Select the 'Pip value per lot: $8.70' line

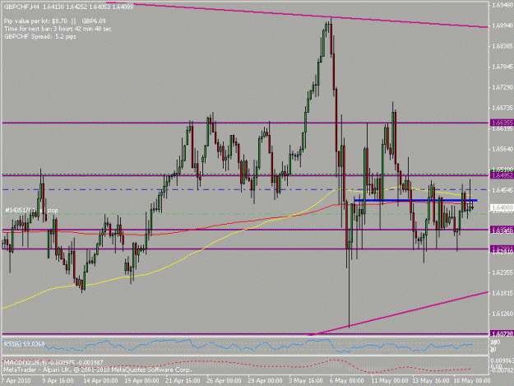tap(35, 21)
